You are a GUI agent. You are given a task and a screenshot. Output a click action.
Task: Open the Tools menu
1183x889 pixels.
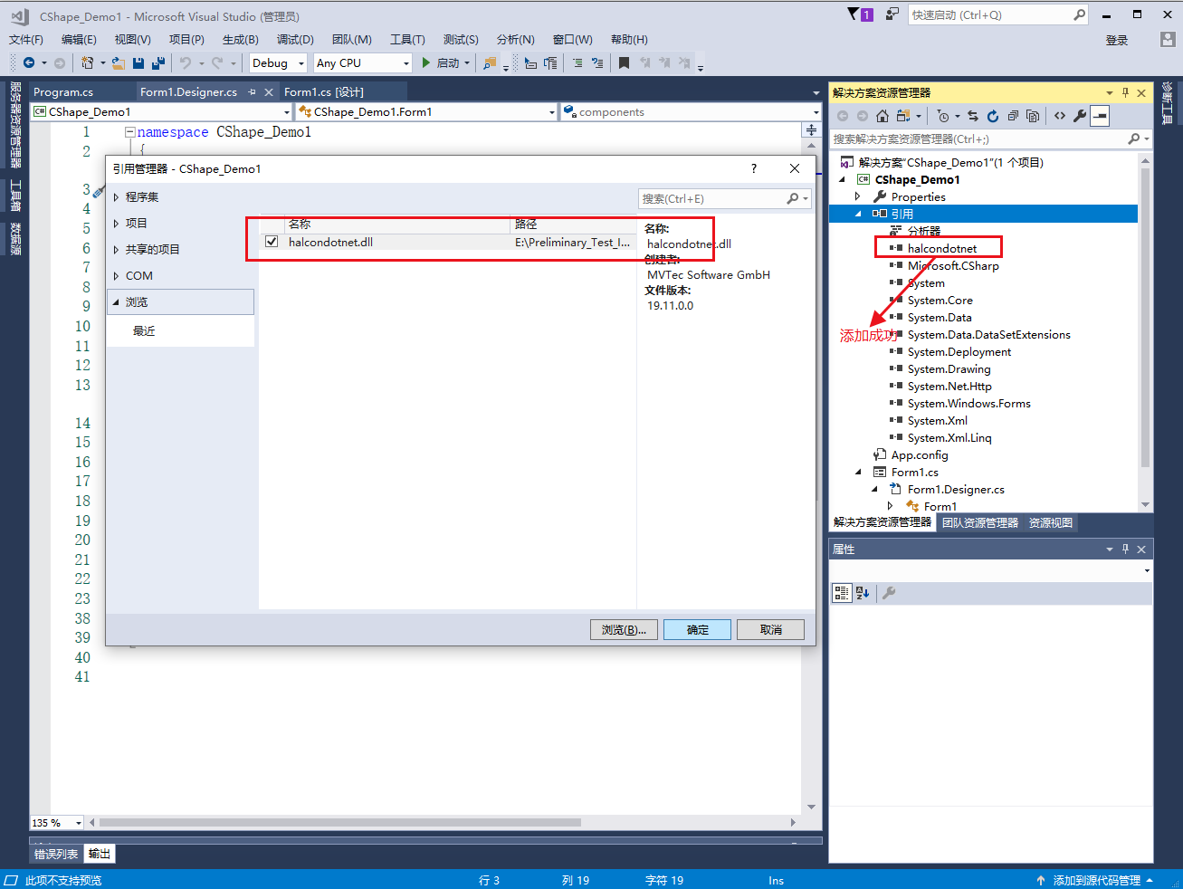[407, 39]
